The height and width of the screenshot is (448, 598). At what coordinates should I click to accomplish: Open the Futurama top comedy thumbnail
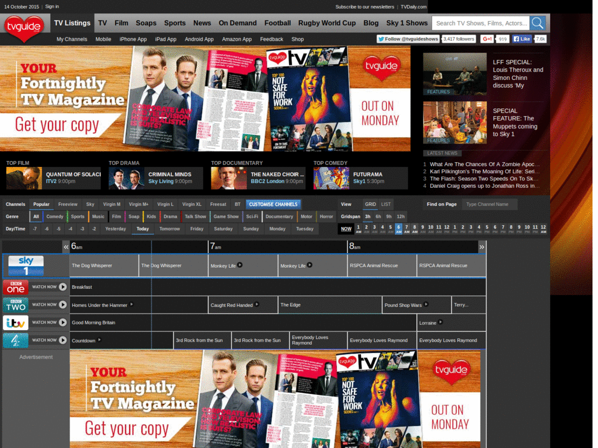point(331,178)
